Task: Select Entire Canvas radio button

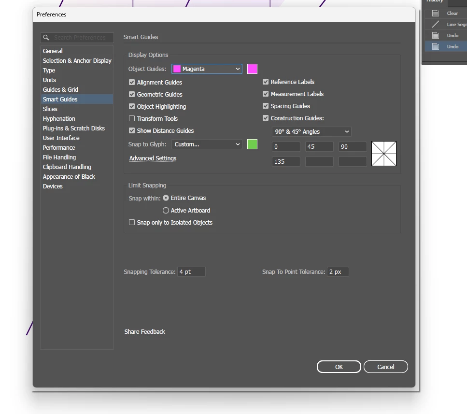Action: 166,198
